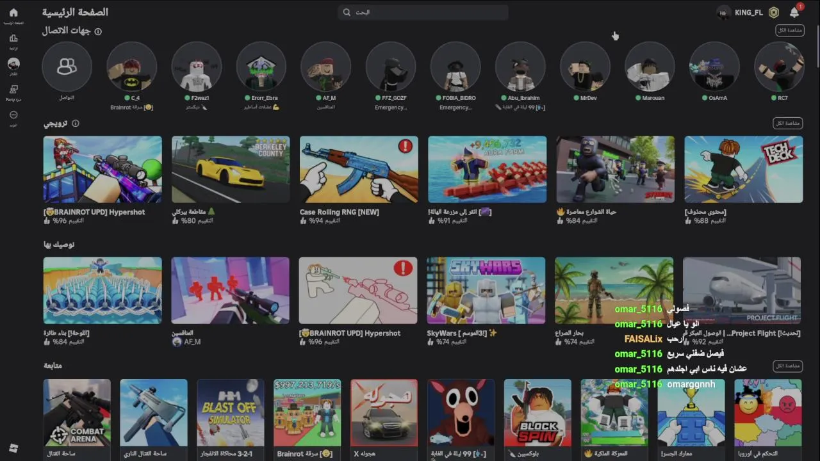This screenshot has width=820, height=461.
Task: Click See All button for contacts section
Action: pyautogui.click(x=789, y=31)
